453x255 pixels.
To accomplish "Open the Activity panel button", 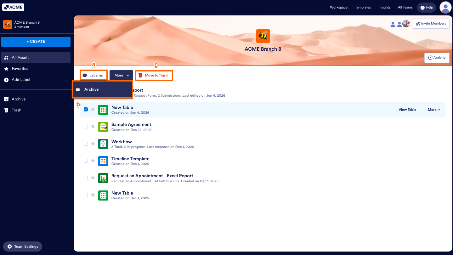I will point(437,58).
